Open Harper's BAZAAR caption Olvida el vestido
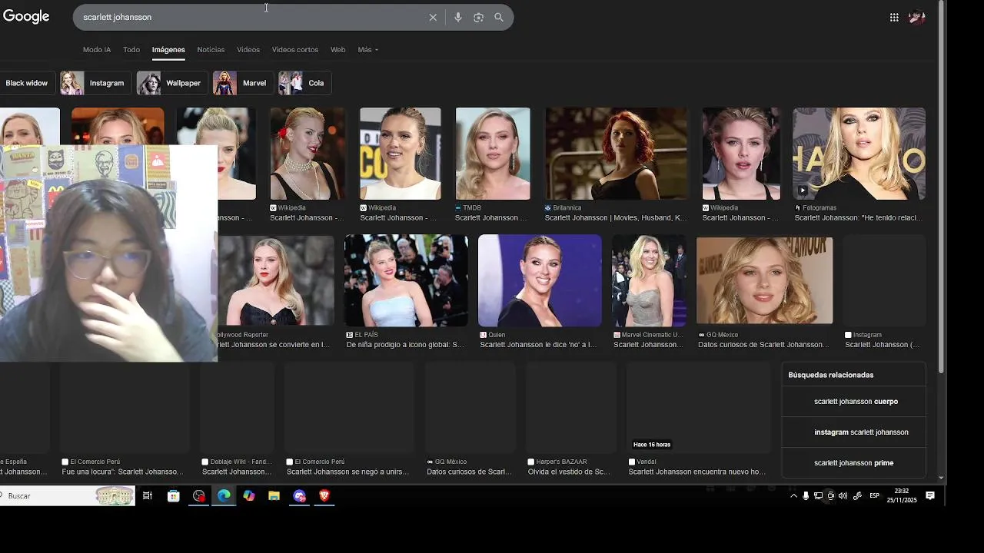This screenshot has height=553, width=984. coord(569,472)
